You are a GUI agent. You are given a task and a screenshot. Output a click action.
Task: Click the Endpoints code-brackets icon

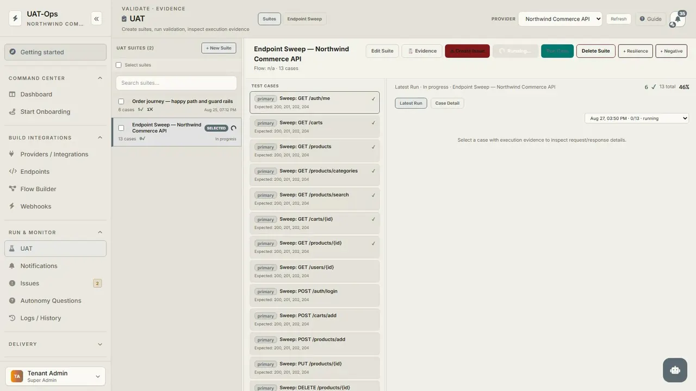tap(13, 172)
